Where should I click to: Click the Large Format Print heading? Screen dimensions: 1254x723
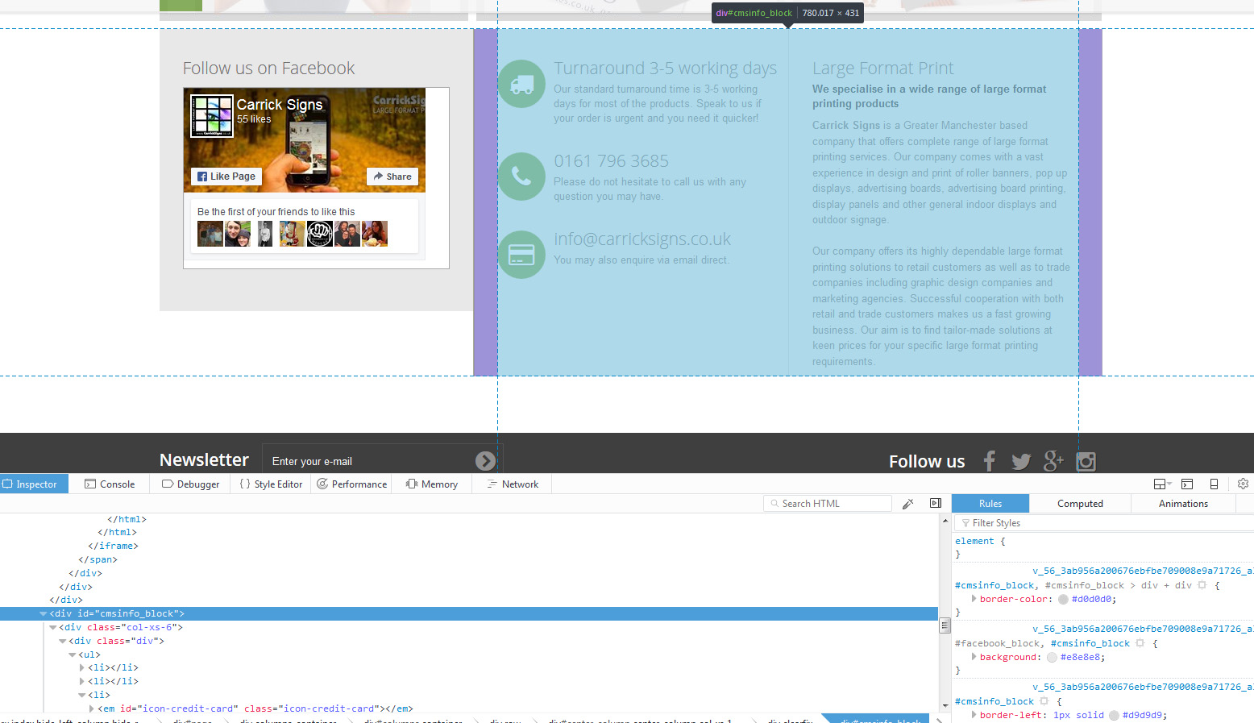click(x=882, y=69)
